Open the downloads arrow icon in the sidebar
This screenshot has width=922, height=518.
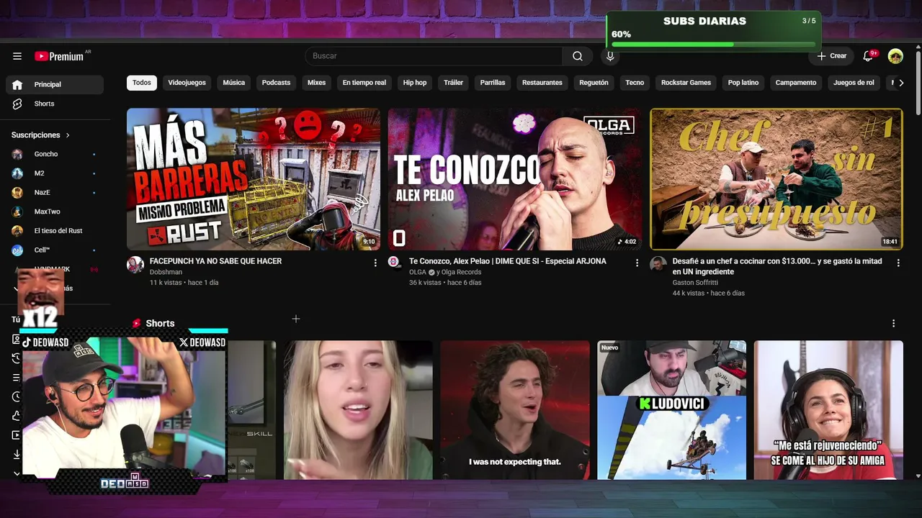tap(17, 454)
